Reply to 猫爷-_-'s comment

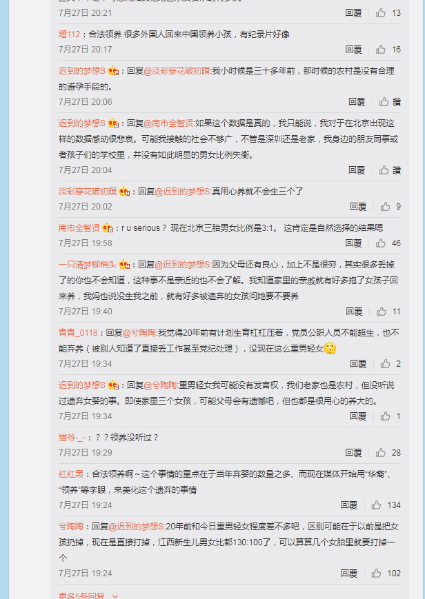click(x=353, y=453)
